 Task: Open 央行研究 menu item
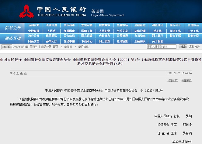[x=104, y=36]
